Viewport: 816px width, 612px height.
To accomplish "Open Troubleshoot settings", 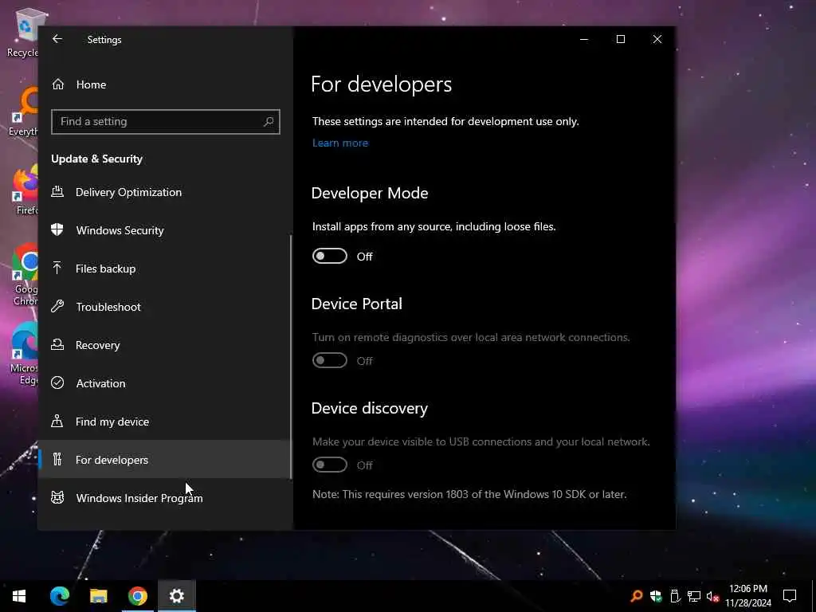I will [x=166, y=307].
